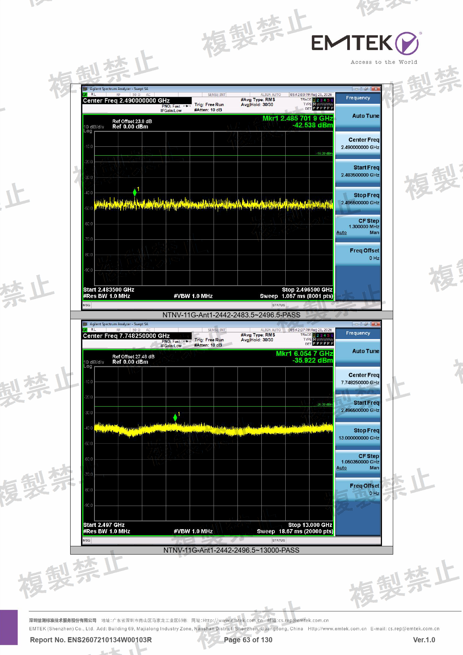Screen dimensions: 463x655
Task: Click the 'Mkr1 2.485 701 9 GHz' readout
Action: [298, 118]
